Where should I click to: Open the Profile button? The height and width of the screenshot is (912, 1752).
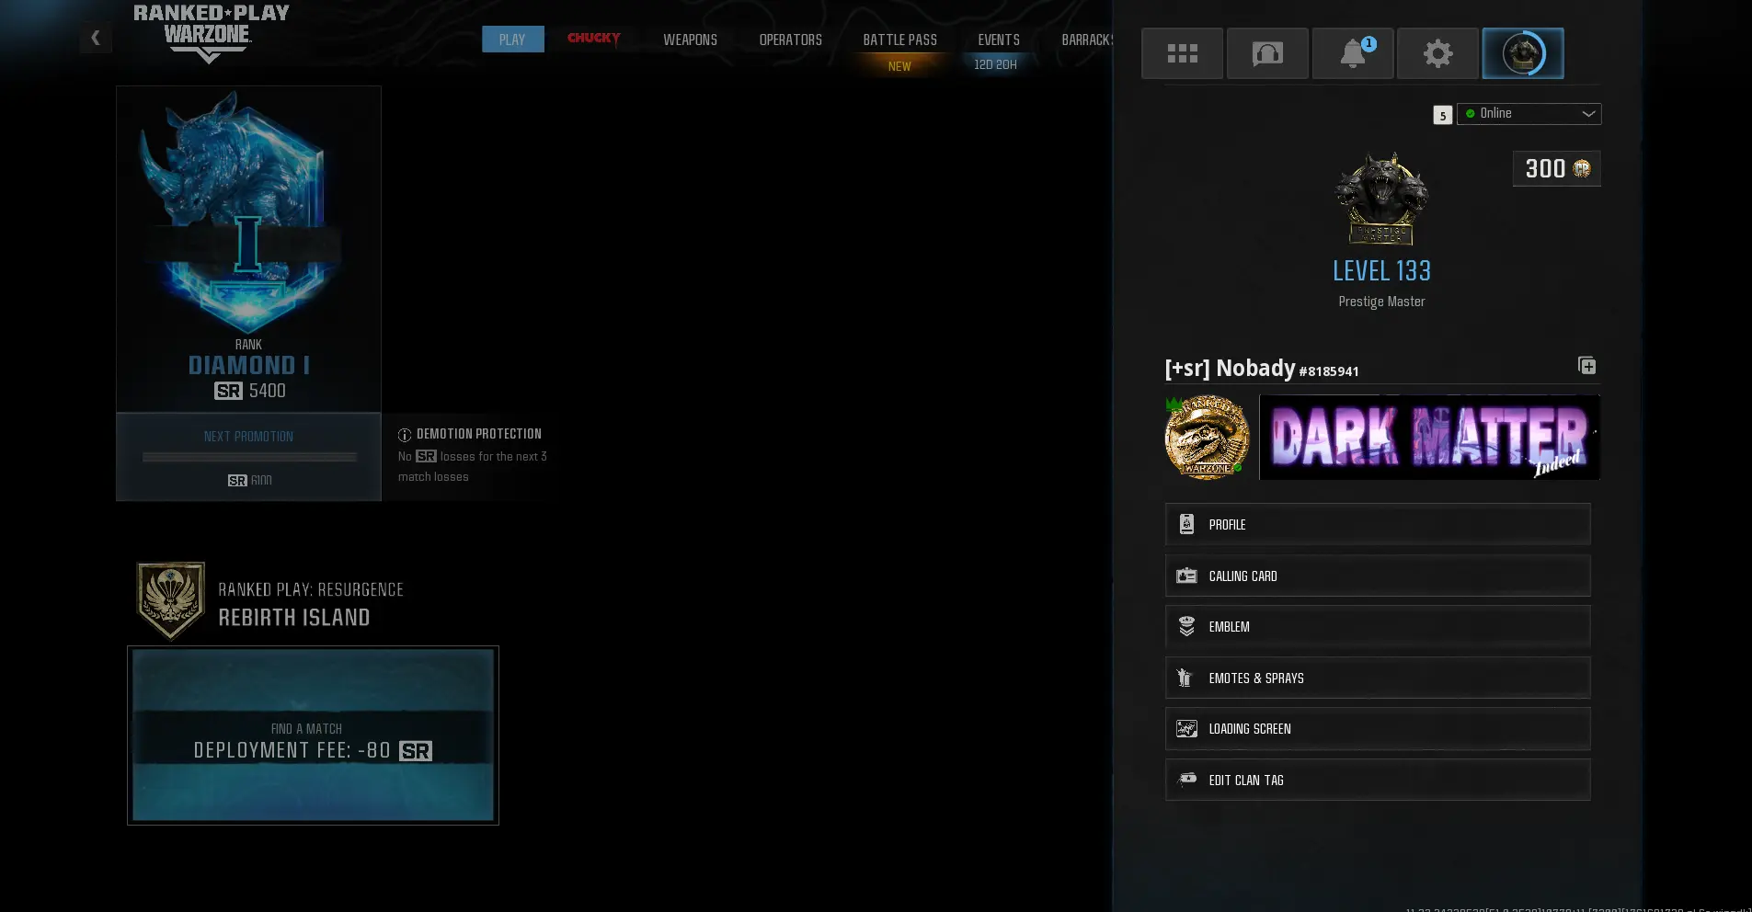coord(1378,524)
